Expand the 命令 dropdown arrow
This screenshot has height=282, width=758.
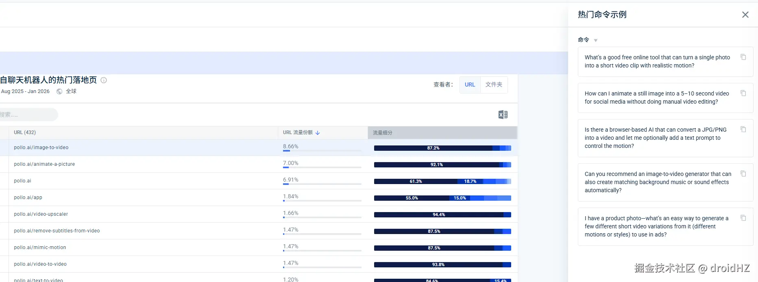point(596,40)
